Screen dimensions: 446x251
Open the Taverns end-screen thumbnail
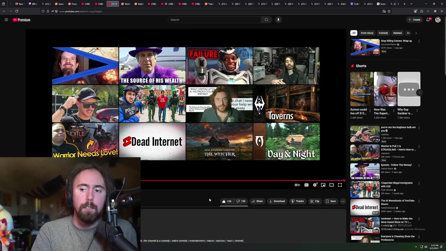coord(286,104)
